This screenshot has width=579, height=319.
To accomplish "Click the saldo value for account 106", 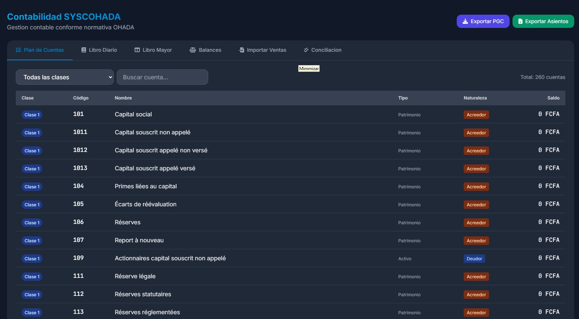I will (549, 222).
